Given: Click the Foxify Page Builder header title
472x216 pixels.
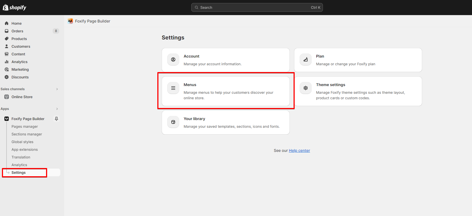Looking at the screenshot, I should pyautogui.click(x=93, y=21).
